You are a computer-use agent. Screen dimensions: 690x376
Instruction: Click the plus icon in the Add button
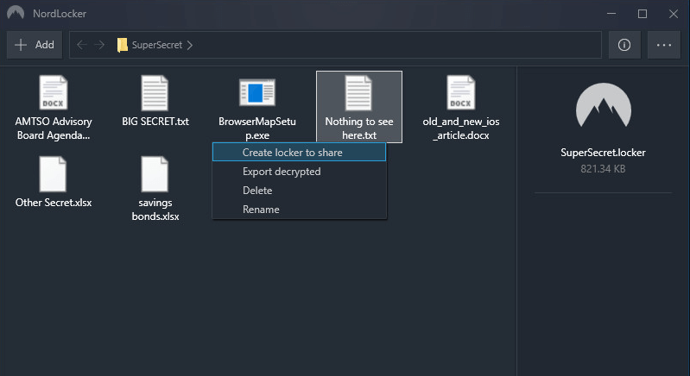click(21, 45)
